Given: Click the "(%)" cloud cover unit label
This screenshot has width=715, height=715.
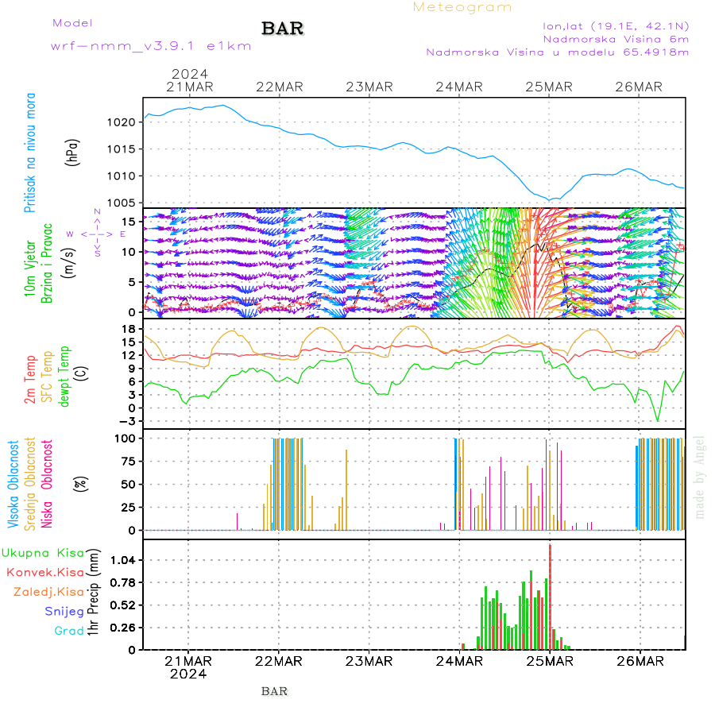Looking at the screenshot, I should 80,483.
